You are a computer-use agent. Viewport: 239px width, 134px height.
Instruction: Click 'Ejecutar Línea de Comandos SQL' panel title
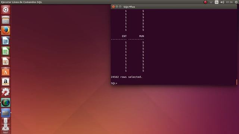coord(22,2)
